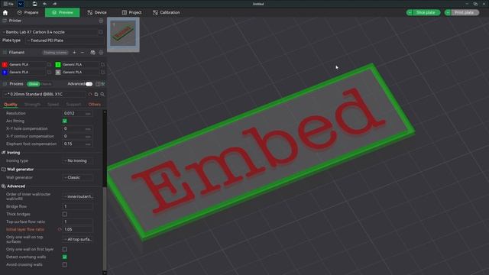Edit Top surface flow ratio field
Viewport: 489px width, 275px height.
pos(77,222)
